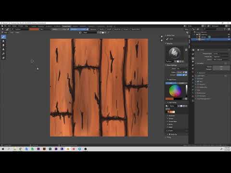Open the Advanced popover in the header
The height and width of the screenshot is (173, 231).
click(x=93, y=29)
